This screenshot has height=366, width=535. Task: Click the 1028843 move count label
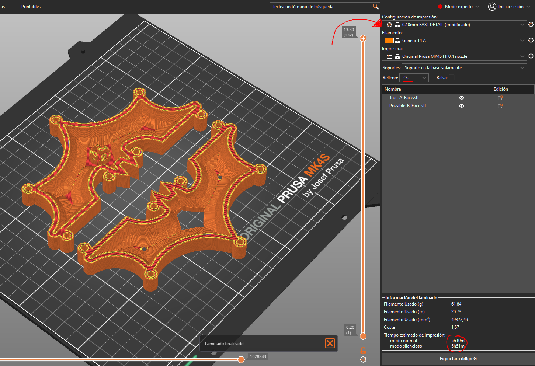pos(258,356)
